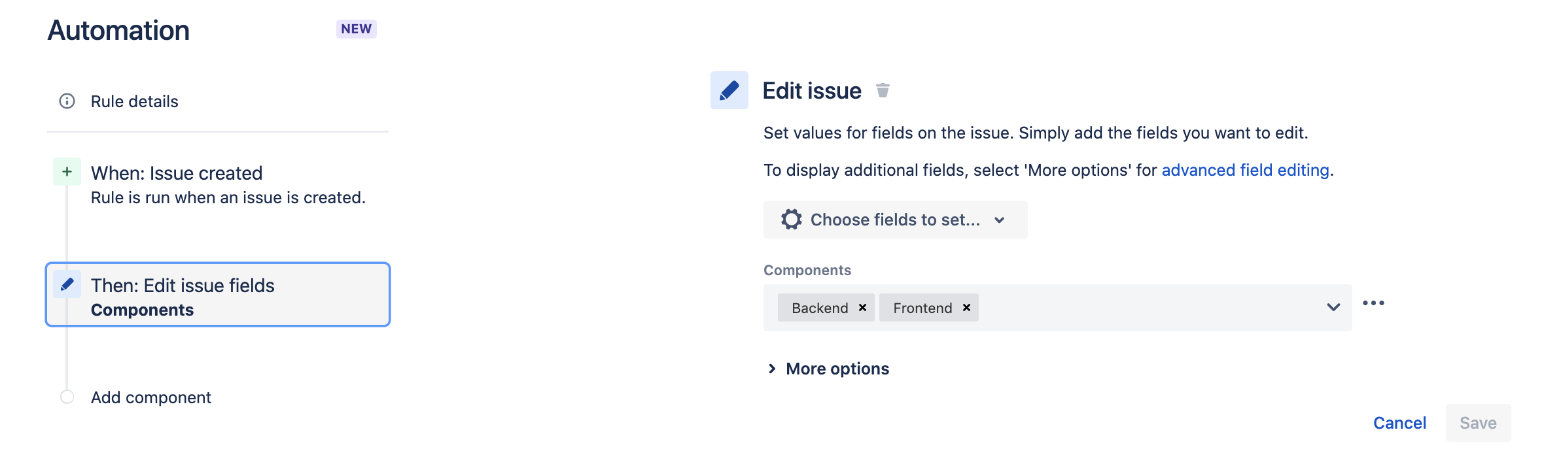The image size is (1544, 464).
Task: Click the green plus trigger icon
Action: [67, 172]
